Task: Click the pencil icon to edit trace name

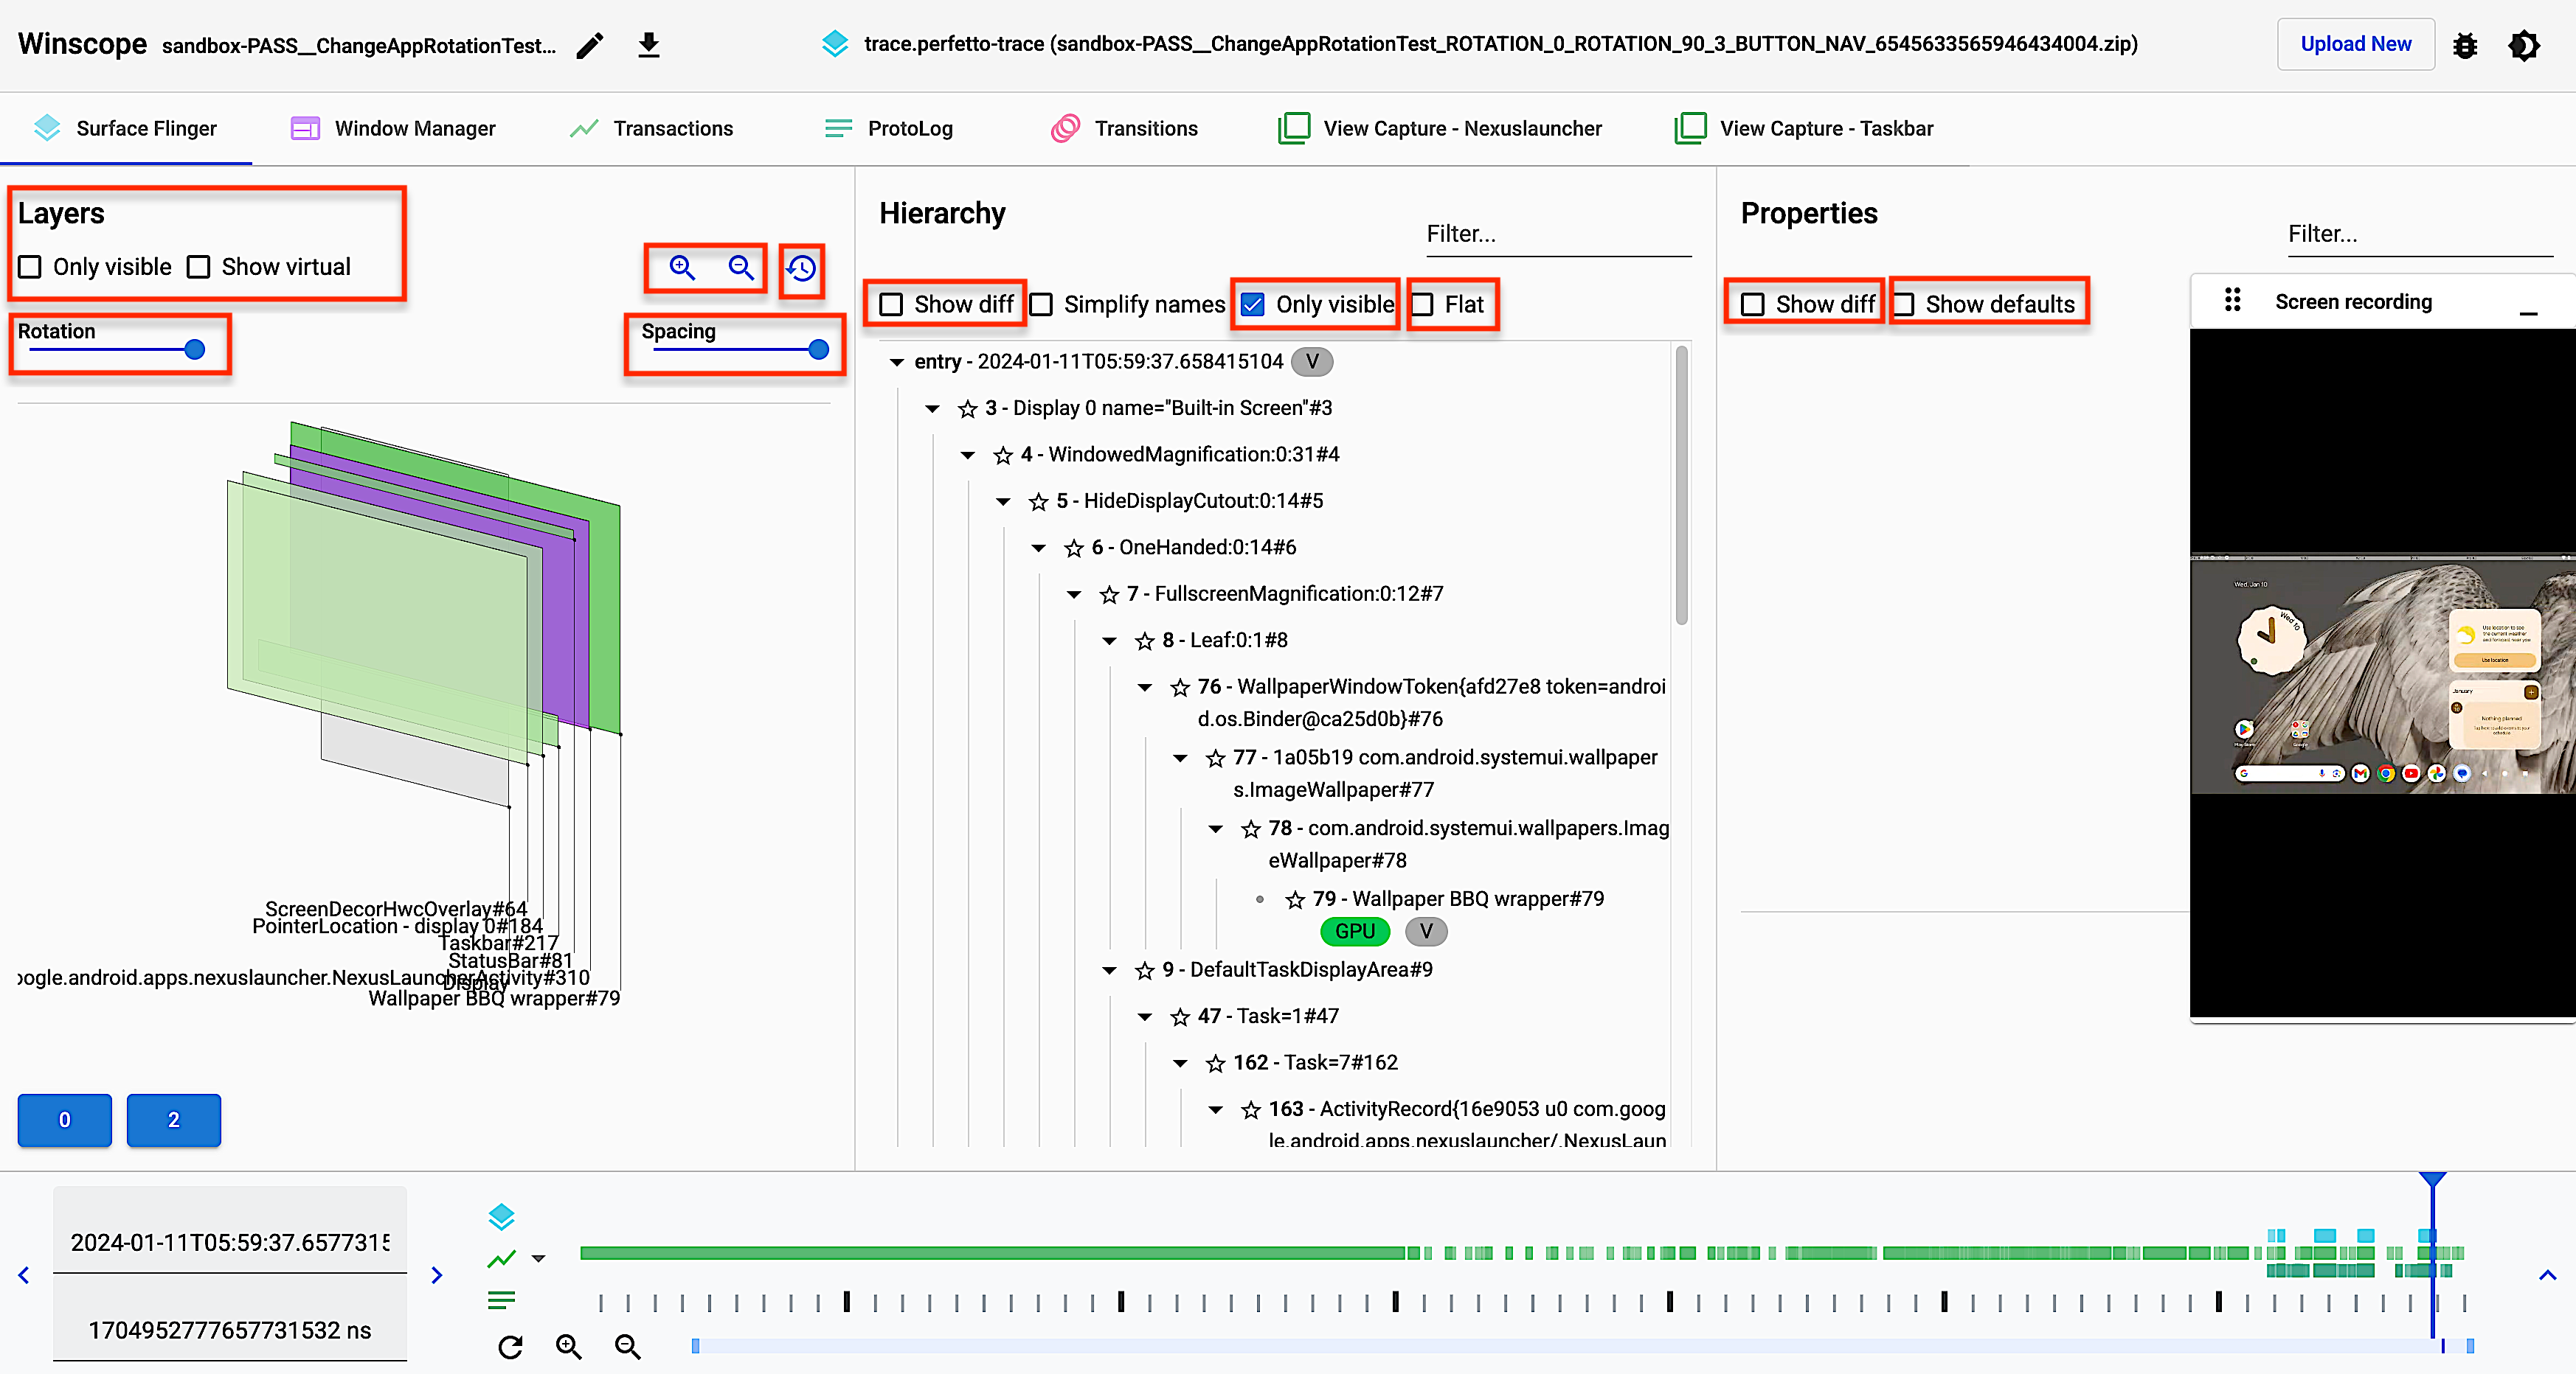Action: 590,44
